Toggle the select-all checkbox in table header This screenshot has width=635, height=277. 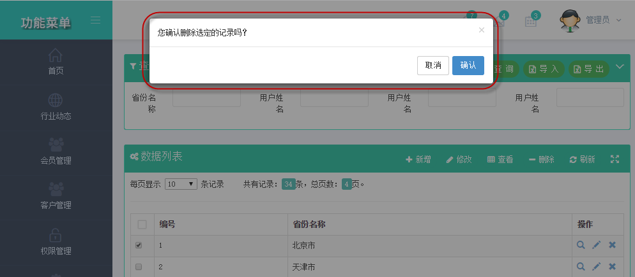coord(142,225)
